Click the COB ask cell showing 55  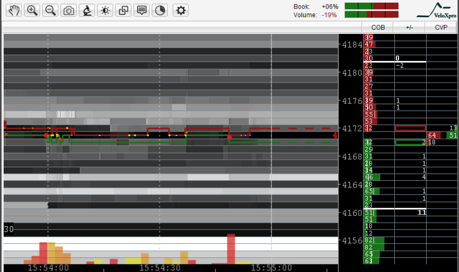click(379, 114)
